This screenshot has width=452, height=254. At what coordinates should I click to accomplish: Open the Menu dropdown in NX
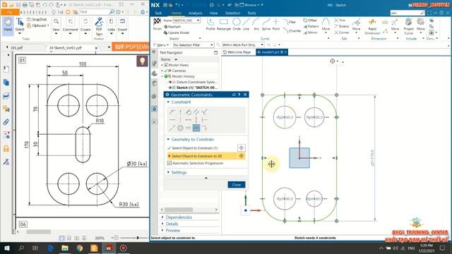(162, 45)
